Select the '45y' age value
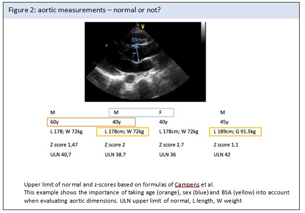Viewport: 305px width, 213px height. (225, 122)
